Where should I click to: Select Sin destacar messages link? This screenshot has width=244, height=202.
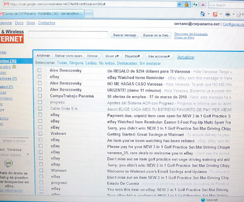(x=150, y=63)
